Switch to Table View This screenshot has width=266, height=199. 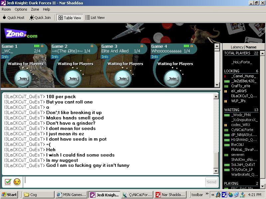coord(70,18)
